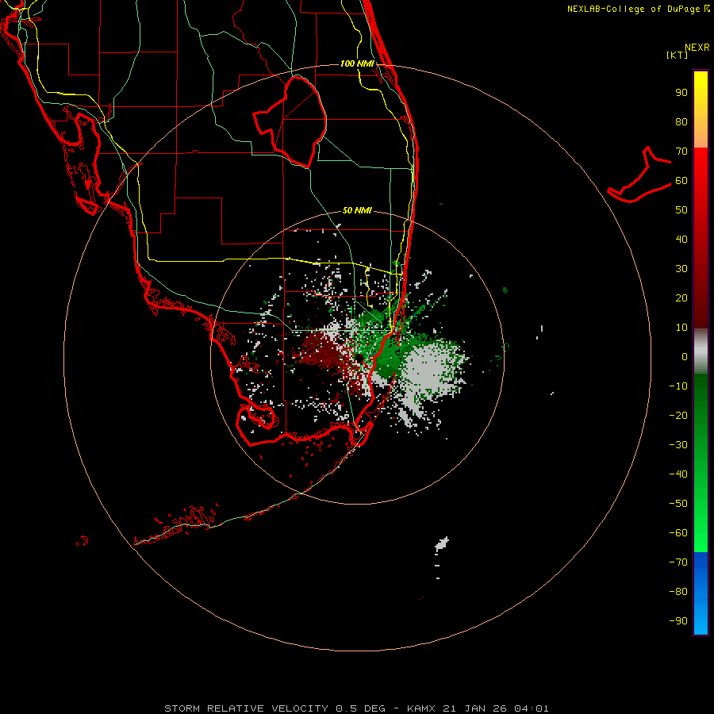
Task: Select the positive 80 knot scale label
Action: [681, 122]
